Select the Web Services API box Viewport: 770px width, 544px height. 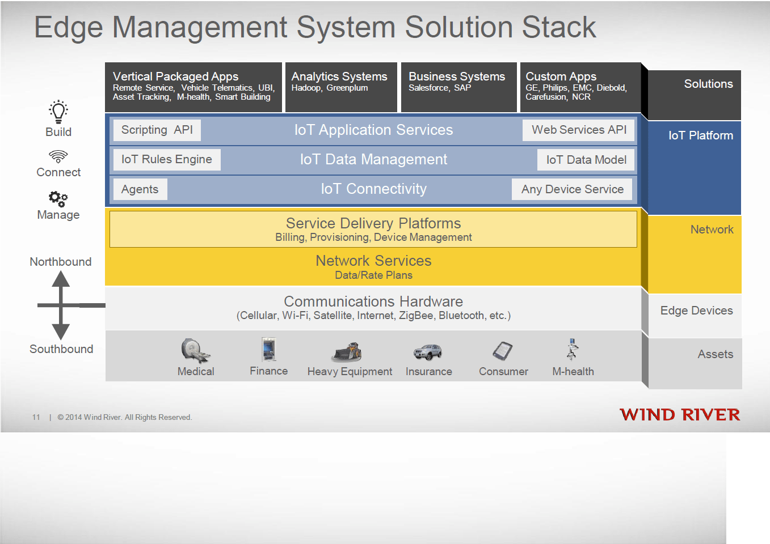(579, 130)
